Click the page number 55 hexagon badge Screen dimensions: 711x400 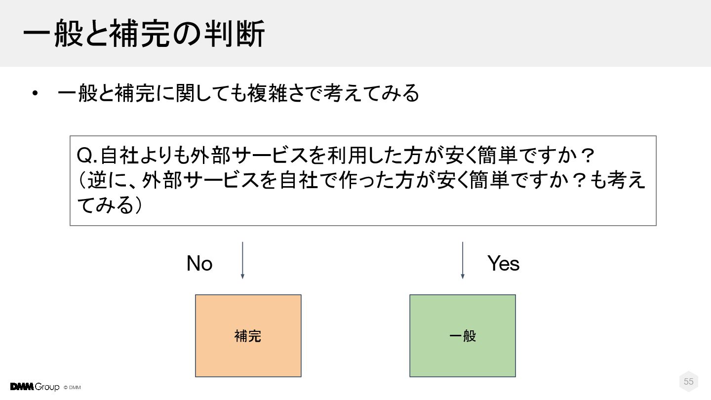coord(689,381)
